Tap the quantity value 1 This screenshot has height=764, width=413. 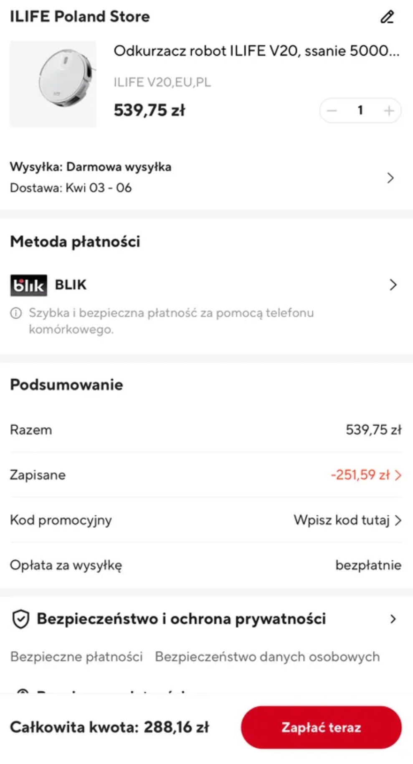pos(360,111)
